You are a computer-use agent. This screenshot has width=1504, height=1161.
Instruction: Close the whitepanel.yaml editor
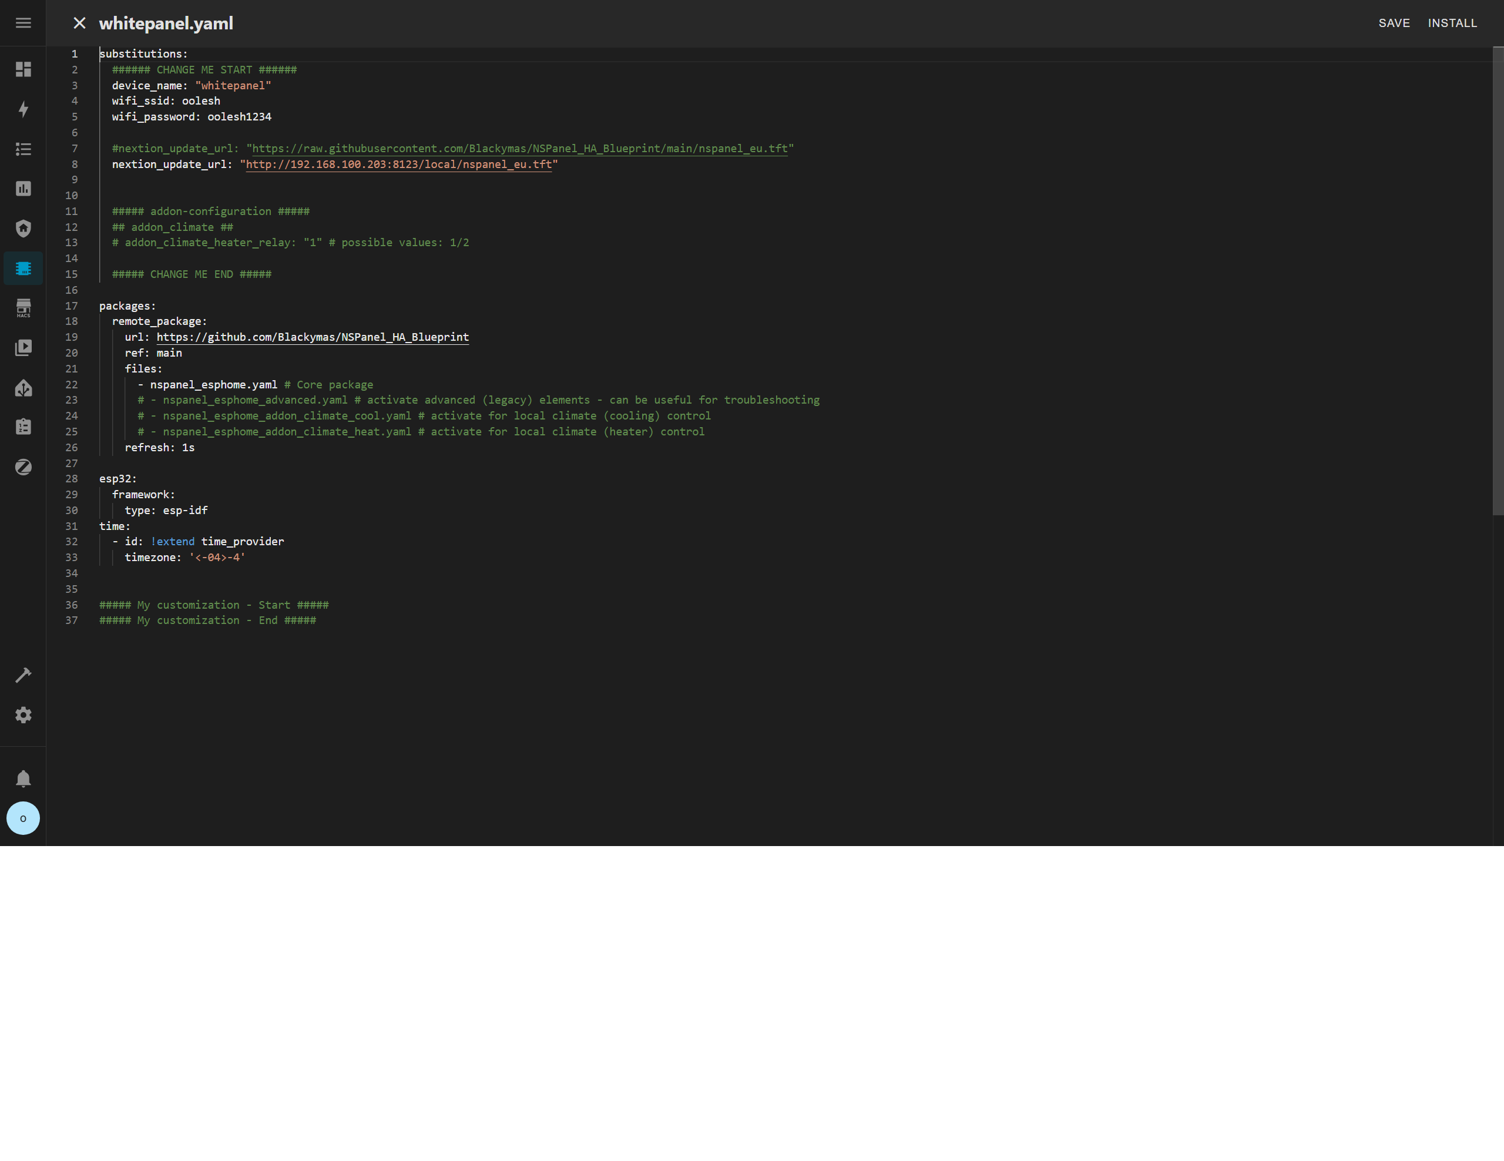click(x=80, y=24)
